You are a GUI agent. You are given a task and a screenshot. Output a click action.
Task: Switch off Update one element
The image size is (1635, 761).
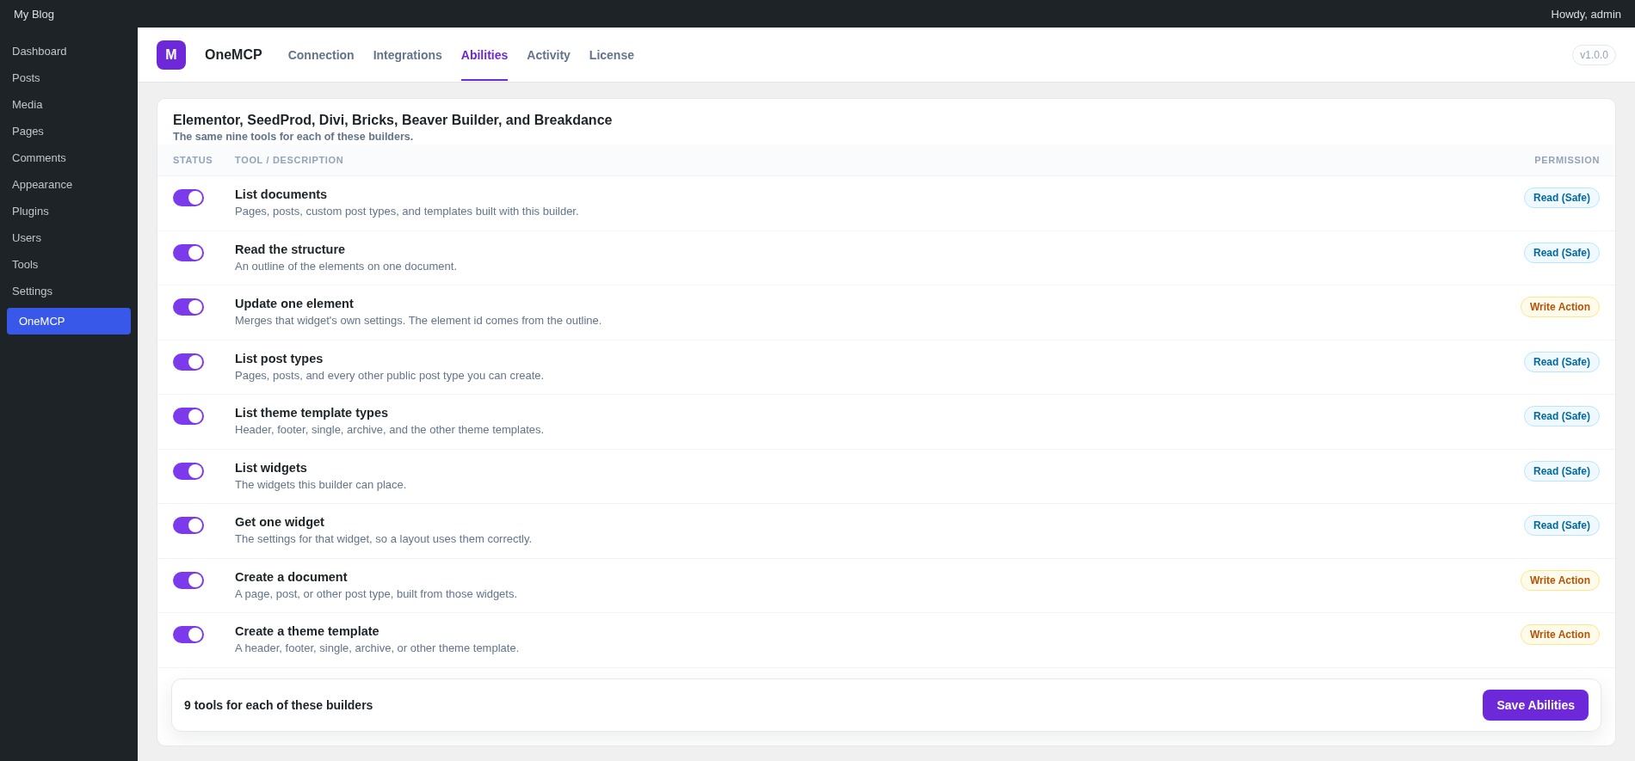point(188,307)
